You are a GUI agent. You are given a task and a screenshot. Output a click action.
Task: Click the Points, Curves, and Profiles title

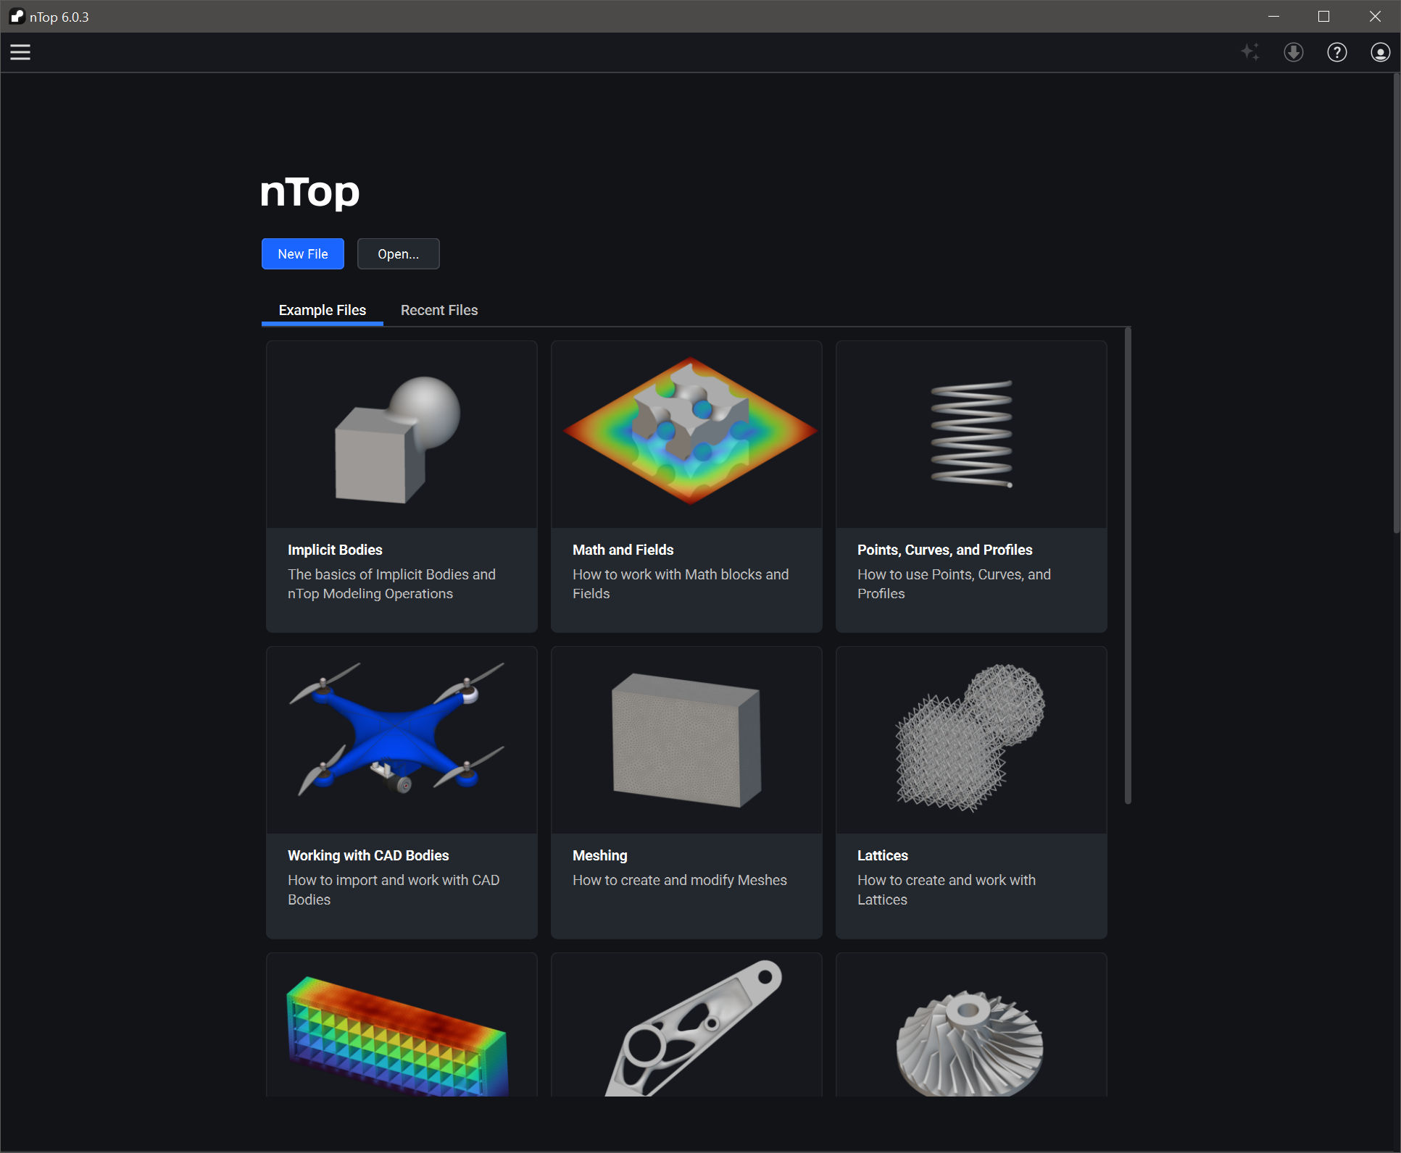coord(945,550)
